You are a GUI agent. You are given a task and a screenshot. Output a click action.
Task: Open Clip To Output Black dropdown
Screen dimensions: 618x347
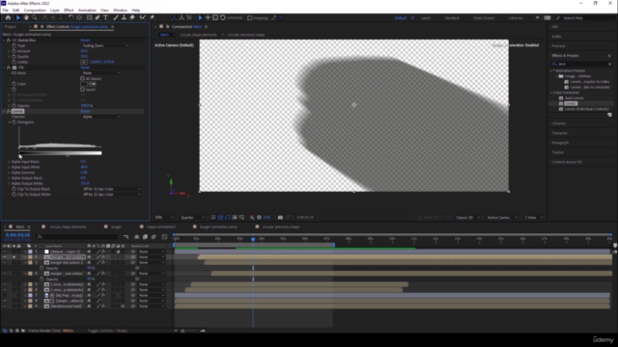tap(112, 189)
